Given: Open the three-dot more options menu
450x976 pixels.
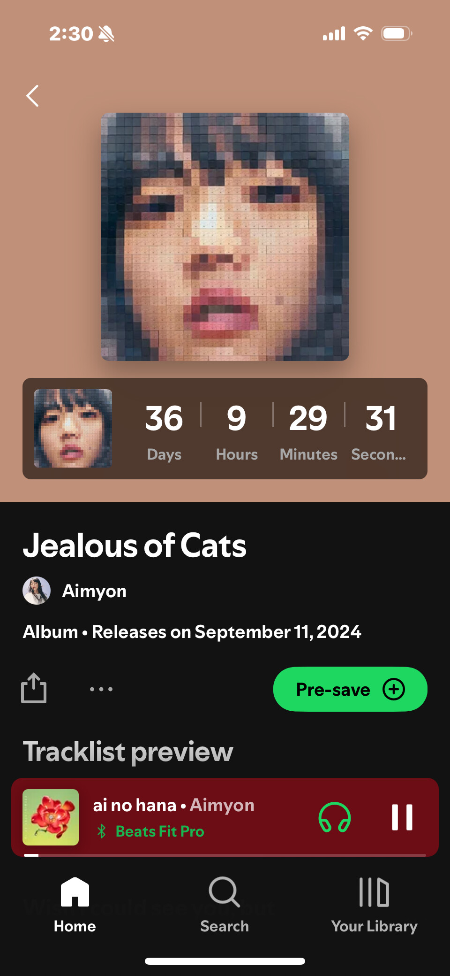Looking at the screenshot, I should tap(101, 689).
